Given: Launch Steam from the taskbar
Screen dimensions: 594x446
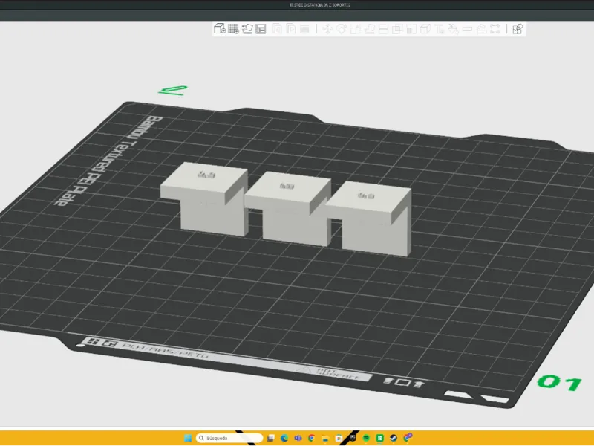Looking at the screenshot, I should [394, 438].
